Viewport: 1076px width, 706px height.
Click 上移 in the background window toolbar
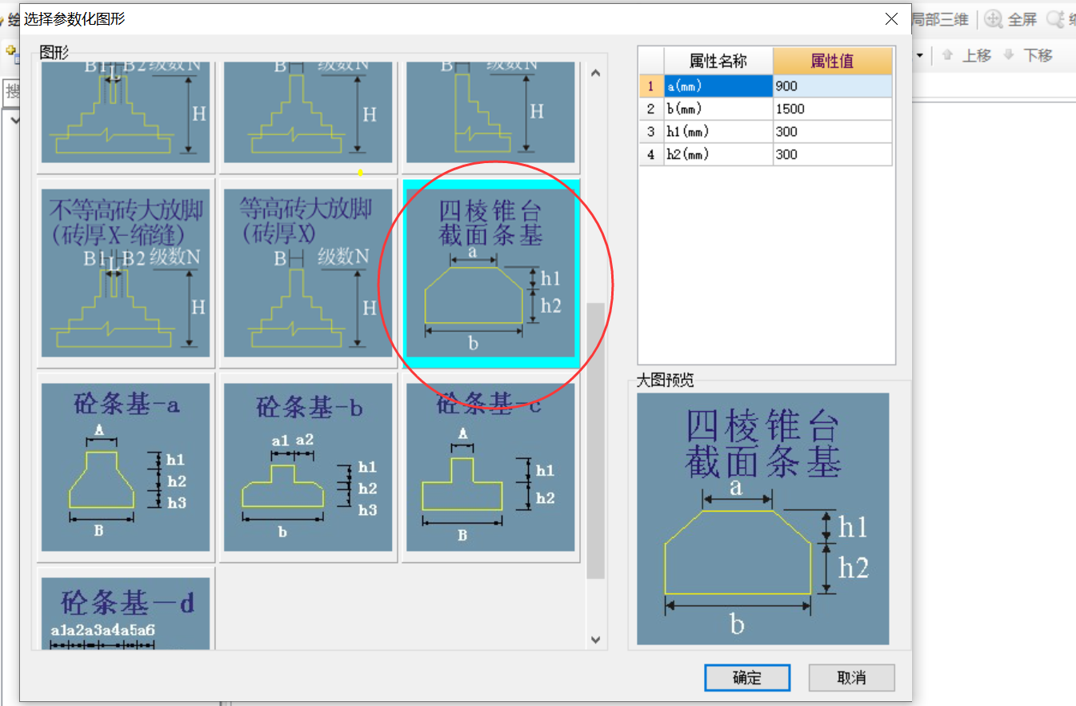point(967,55)
